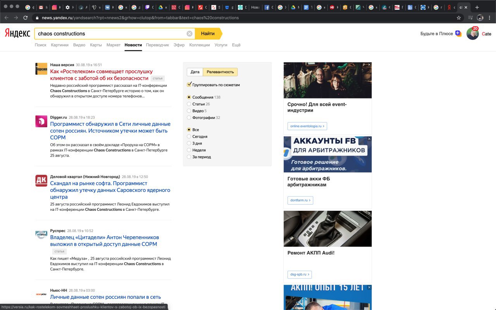Open the Cate user avatar

(x=472, y=34)
